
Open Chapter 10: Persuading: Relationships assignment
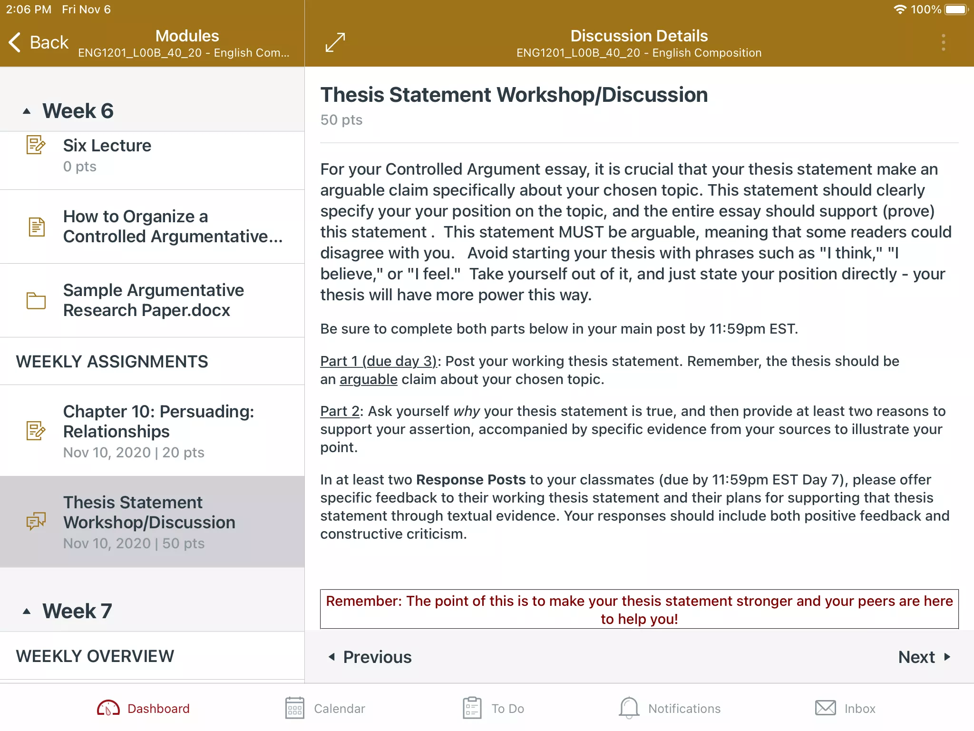click(152, 430)
